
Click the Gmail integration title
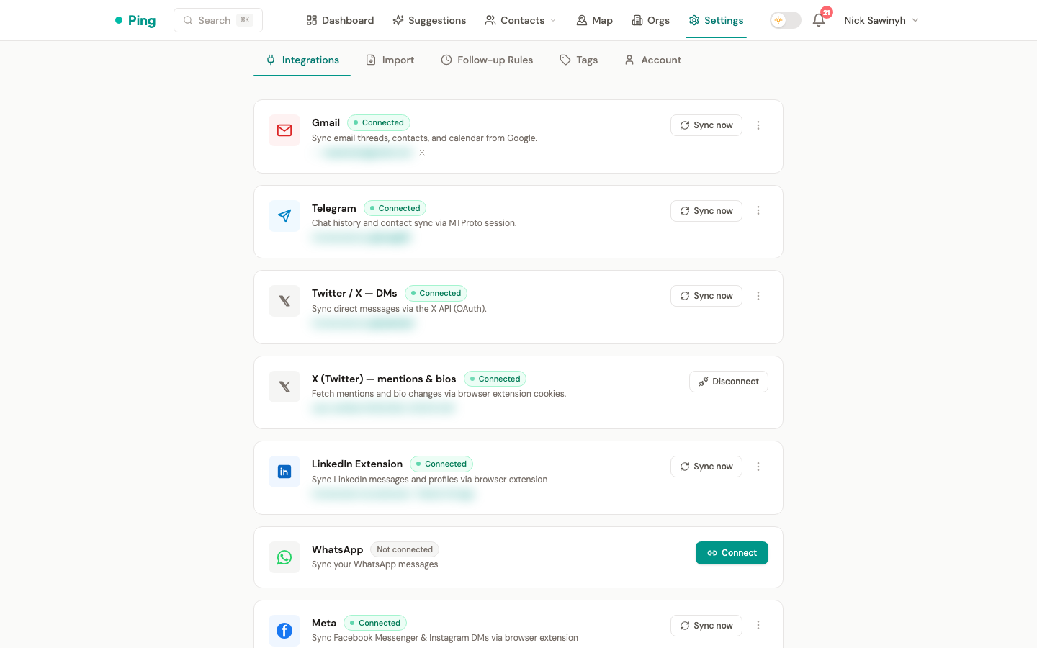click(326, 122)
